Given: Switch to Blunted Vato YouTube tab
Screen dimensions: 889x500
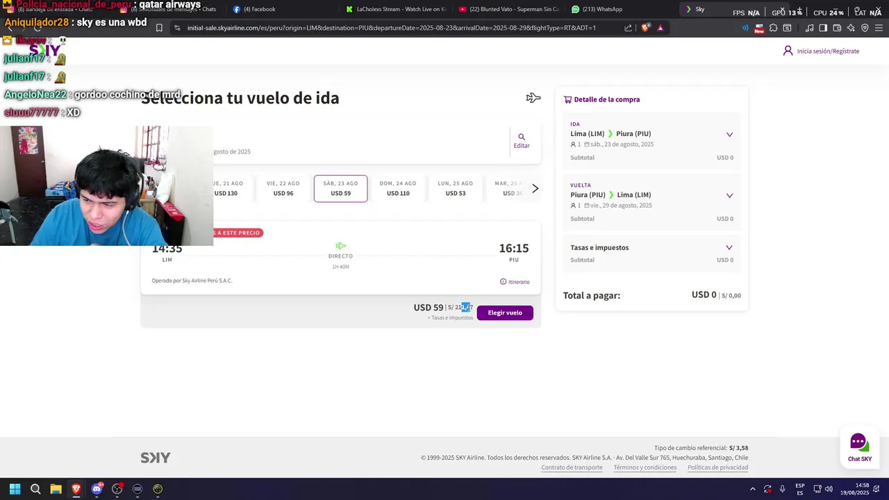Looking at the screenshot, I should point(508,9).
